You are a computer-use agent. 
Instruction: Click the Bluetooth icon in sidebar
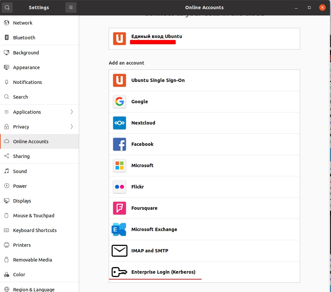tap(7, 37)
